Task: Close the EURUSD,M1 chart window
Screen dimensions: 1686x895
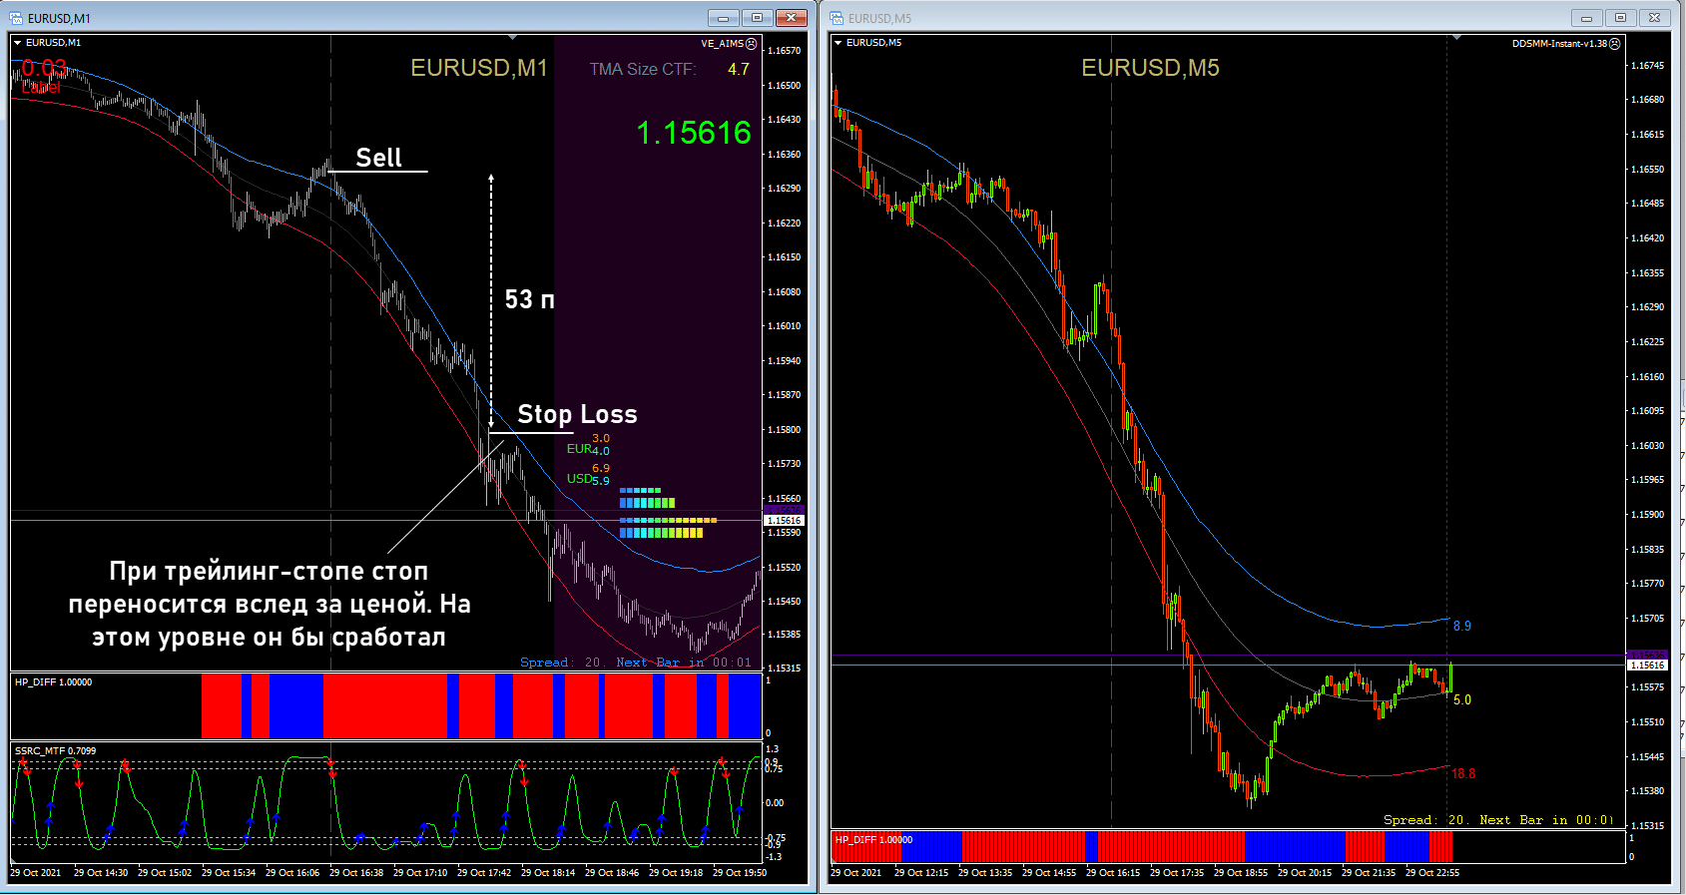Action: [x=791, y=18]
